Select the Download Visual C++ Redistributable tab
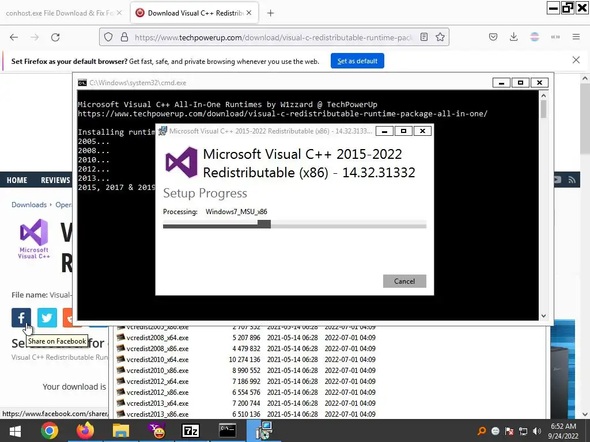 [195, 13]
